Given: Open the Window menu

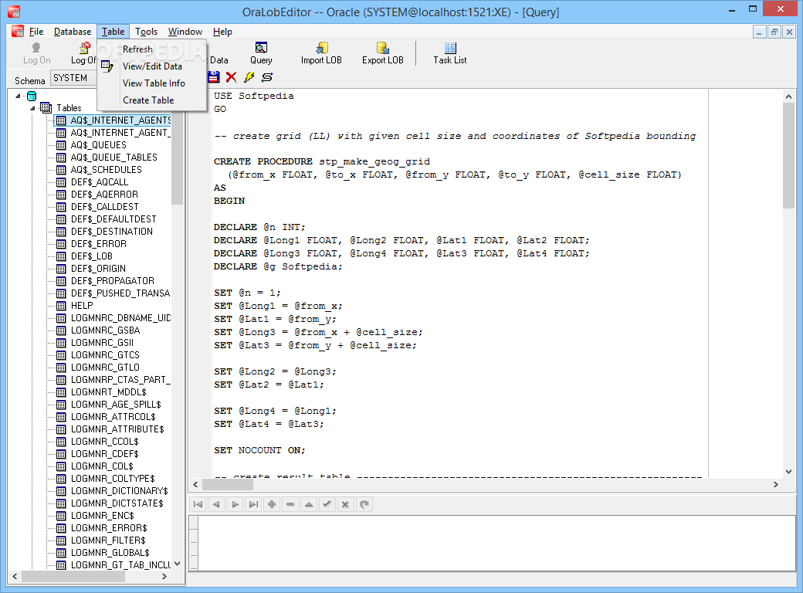Looking at the screenshot, I should [x=185, y=32].
